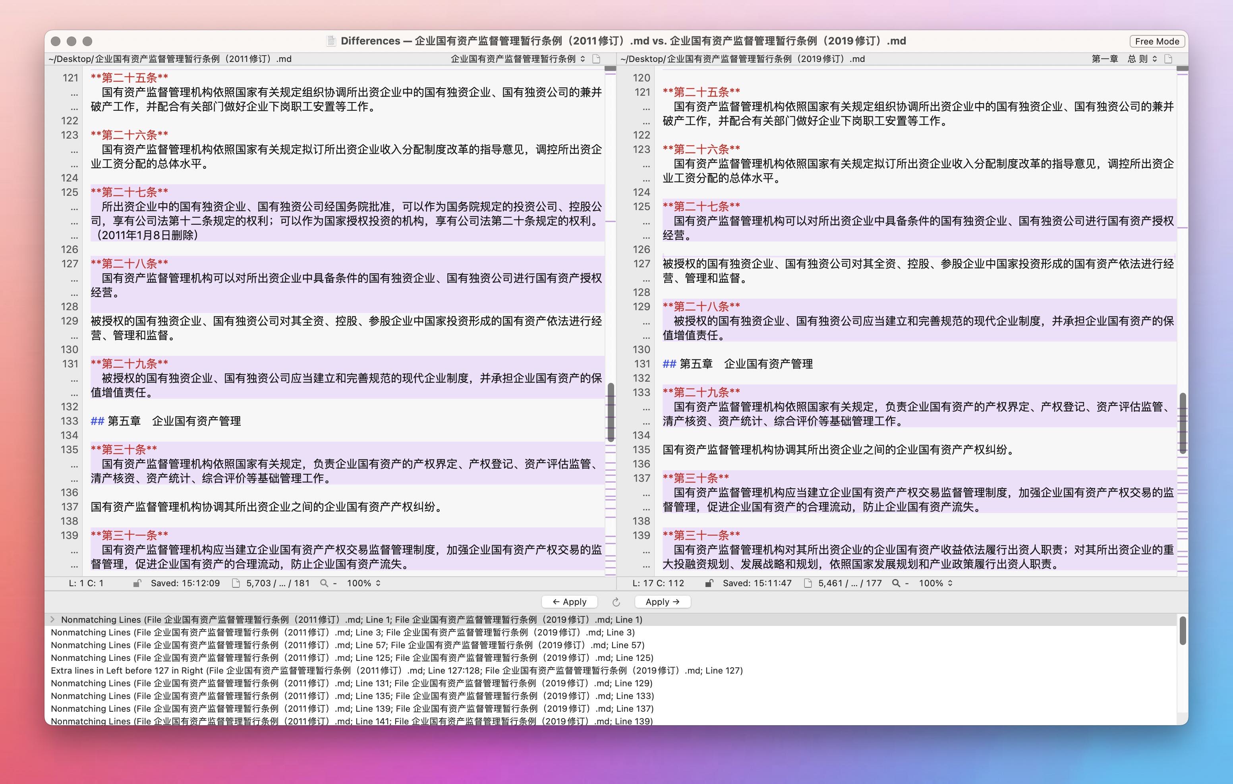This screenshot has width=1233, height=784.
Task: Toggle left pane lock icon in status bar
Action: pyautogui.click(x=137, y=583)
